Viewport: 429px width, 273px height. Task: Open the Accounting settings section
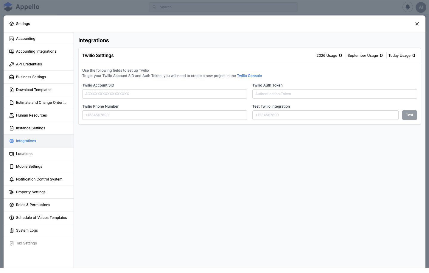[x=39, y=39]
